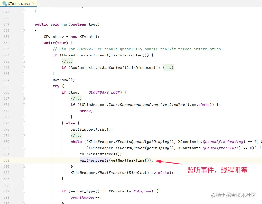
Task: Click 'callTimeoutTasks();' on line 681
Action: click(x=101, y=154)
